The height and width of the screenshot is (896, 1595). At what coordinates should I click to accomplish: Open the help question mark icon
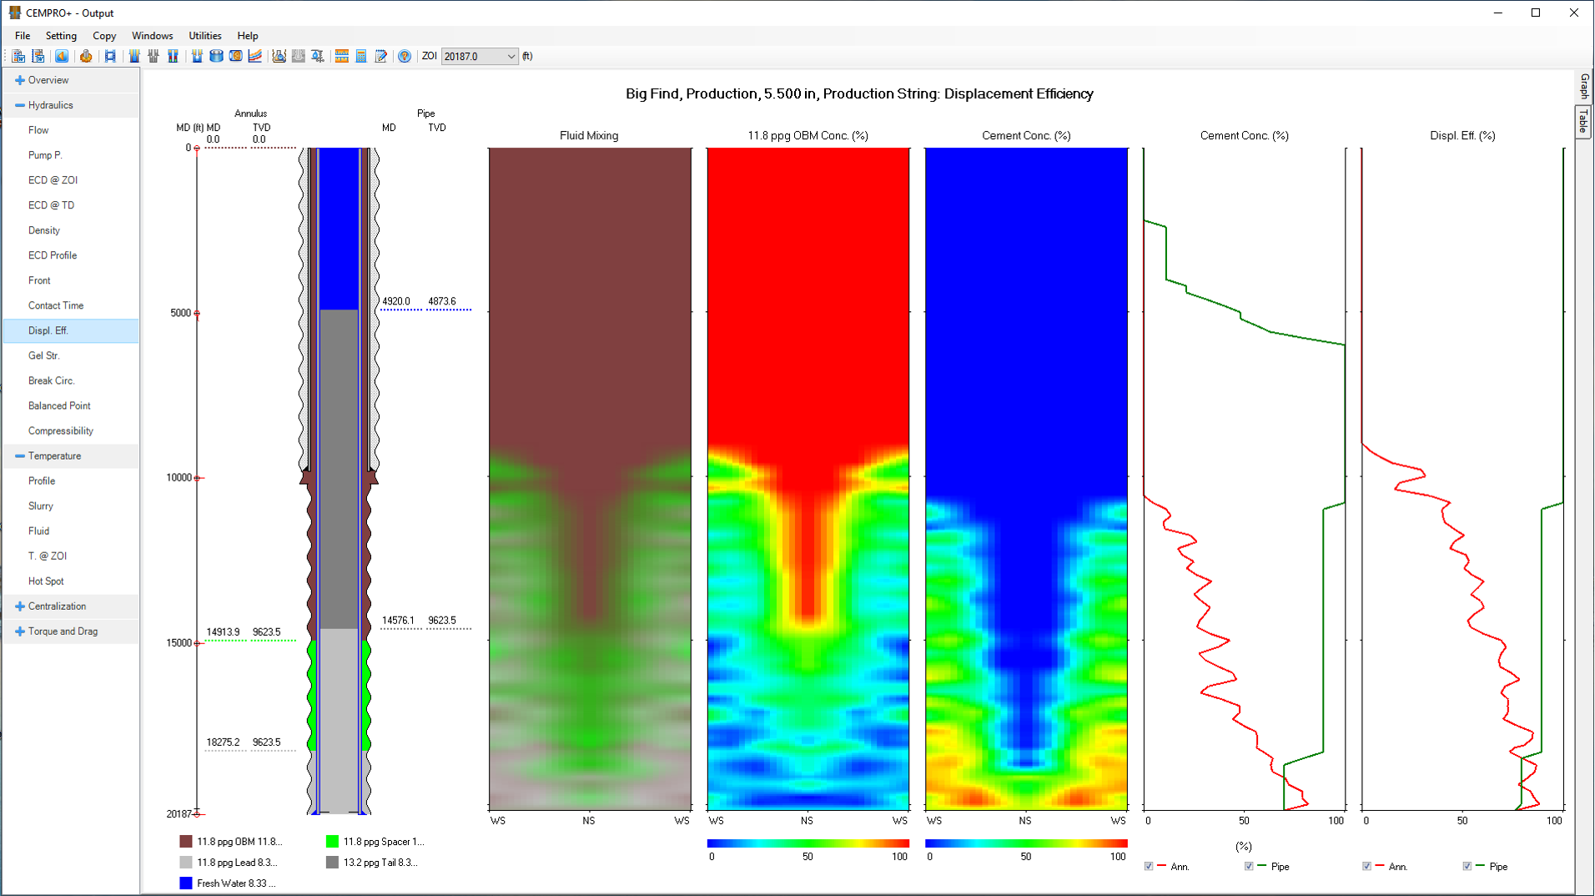click(405, 56)
